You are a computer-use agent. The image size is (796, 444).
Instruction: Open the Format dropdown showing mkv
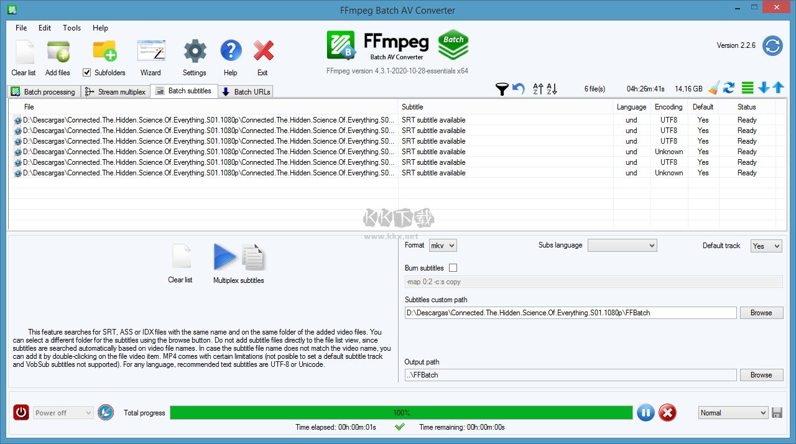coord(443,246)
